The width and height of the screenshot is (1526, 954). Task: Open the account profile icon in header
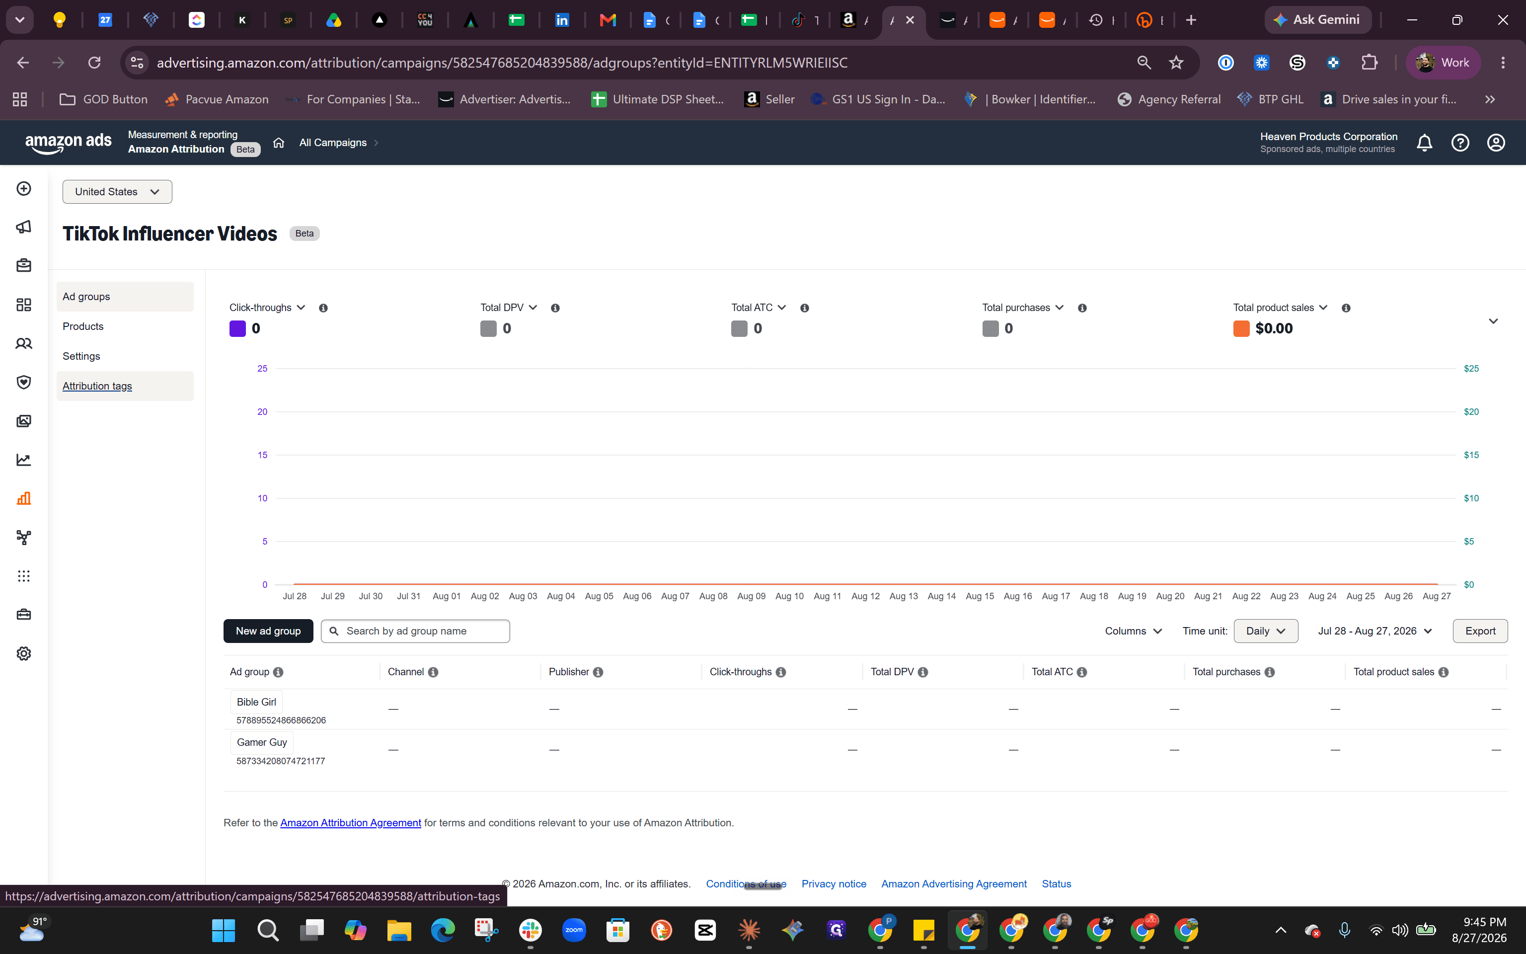[x=1496, y=143]
